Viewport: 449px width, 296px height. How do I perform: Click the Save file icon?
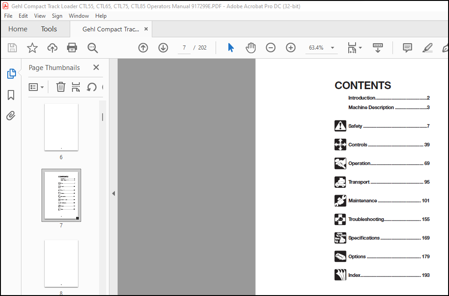(x=12, y=48)
